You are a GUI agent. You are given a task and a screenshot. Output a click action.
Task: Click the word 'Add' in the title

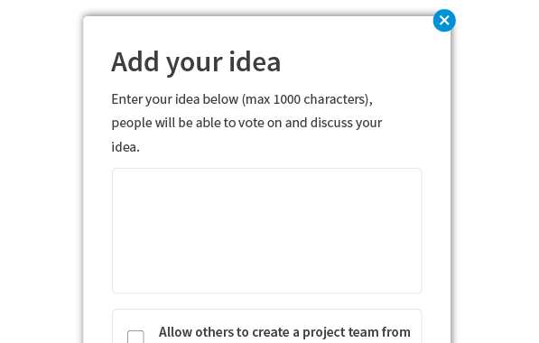(x=135, y=62)
